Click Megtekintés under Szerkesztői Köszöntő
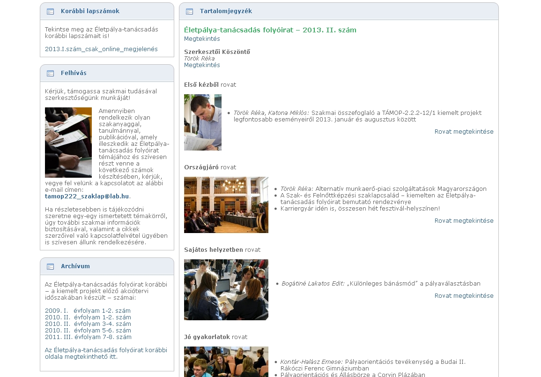Image resolution: width=541 pixels, height=377 pixels. click(x=202, y=65)
